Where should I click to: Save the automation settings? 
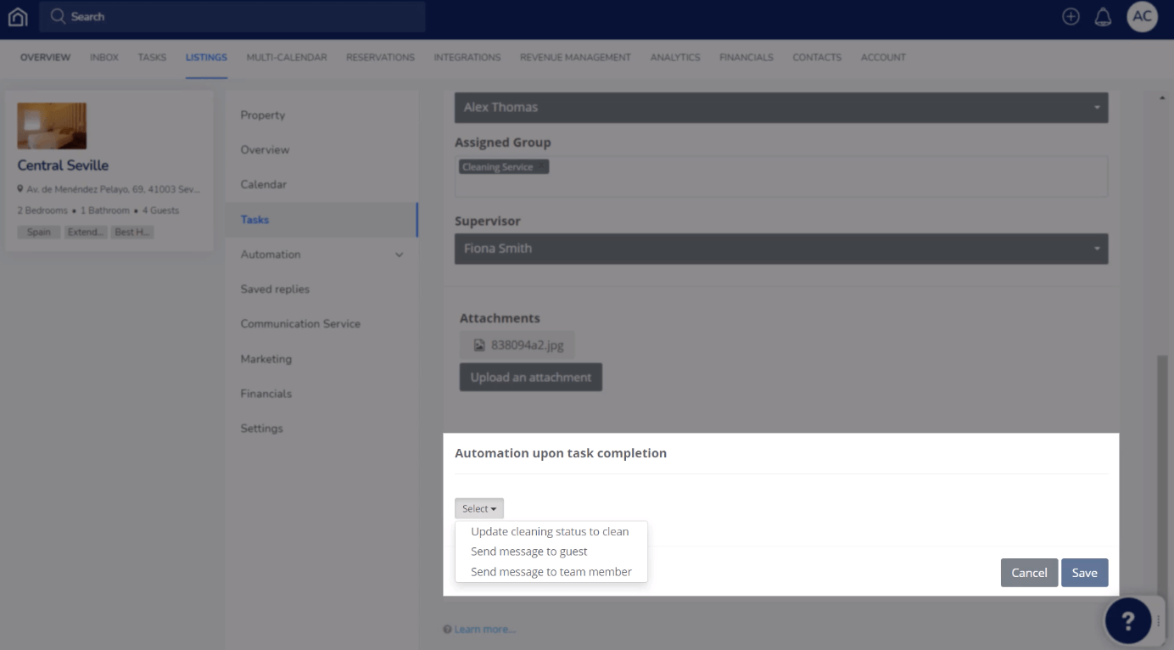tap(1084, 573)
